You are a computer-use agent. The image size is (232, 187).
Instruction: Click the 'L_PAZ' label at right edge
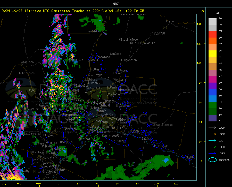click(191, 157)
